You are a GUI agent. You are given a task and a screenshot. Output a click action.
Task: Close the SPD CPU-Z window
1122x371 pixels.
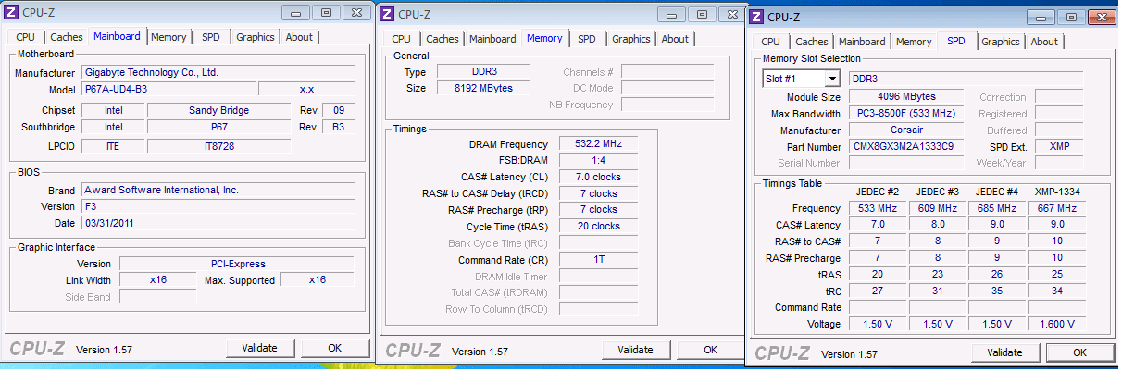coord(1101,17)
